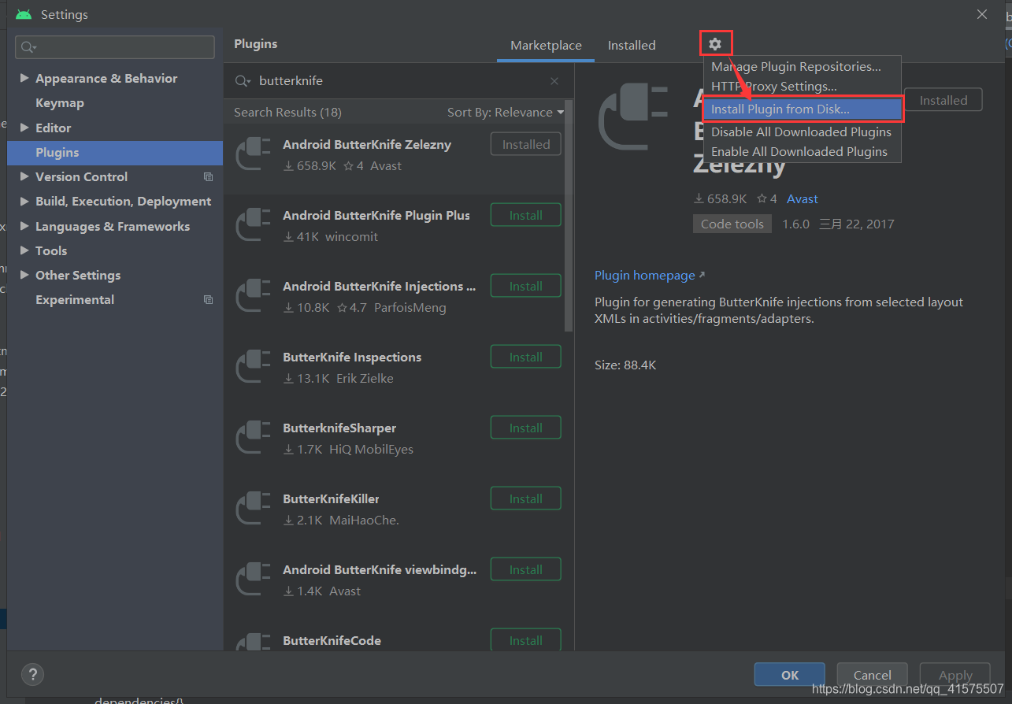Select ButterknifeSharper list entry title
1012x704 pixels.
point(339,428)
